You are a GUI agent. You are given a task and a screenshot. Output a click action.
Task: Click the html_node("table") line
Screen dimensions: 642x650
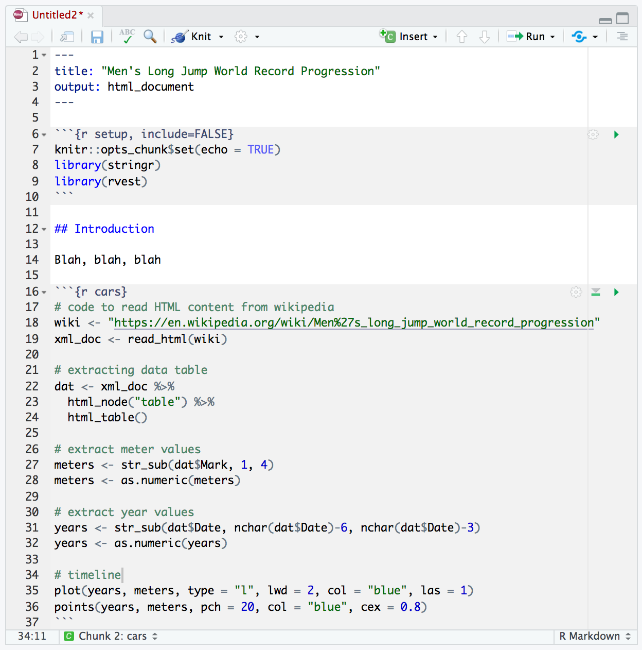(141, 402)
